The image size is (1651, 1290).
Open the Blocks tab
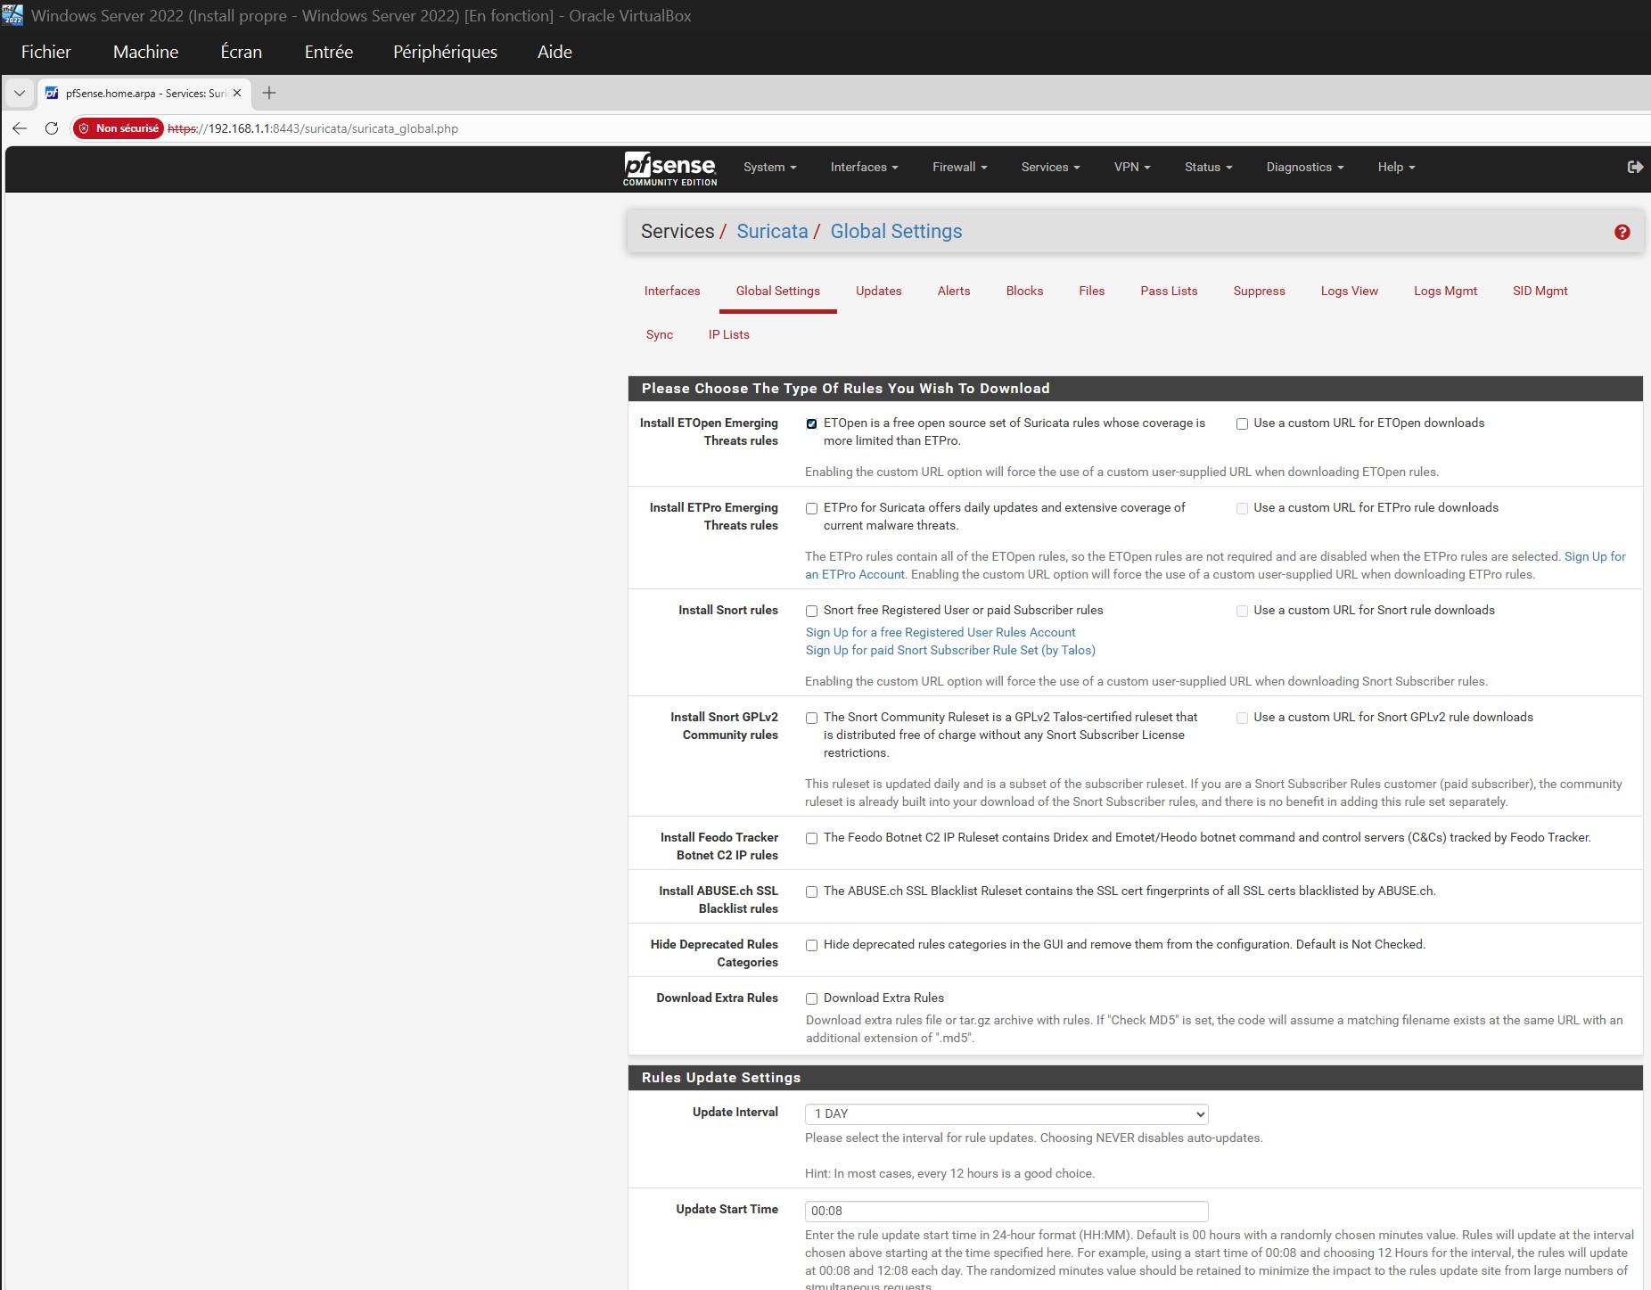coord(1024,291)
